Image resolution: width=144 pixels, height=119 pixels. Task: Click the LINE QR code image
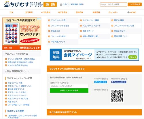117,96
